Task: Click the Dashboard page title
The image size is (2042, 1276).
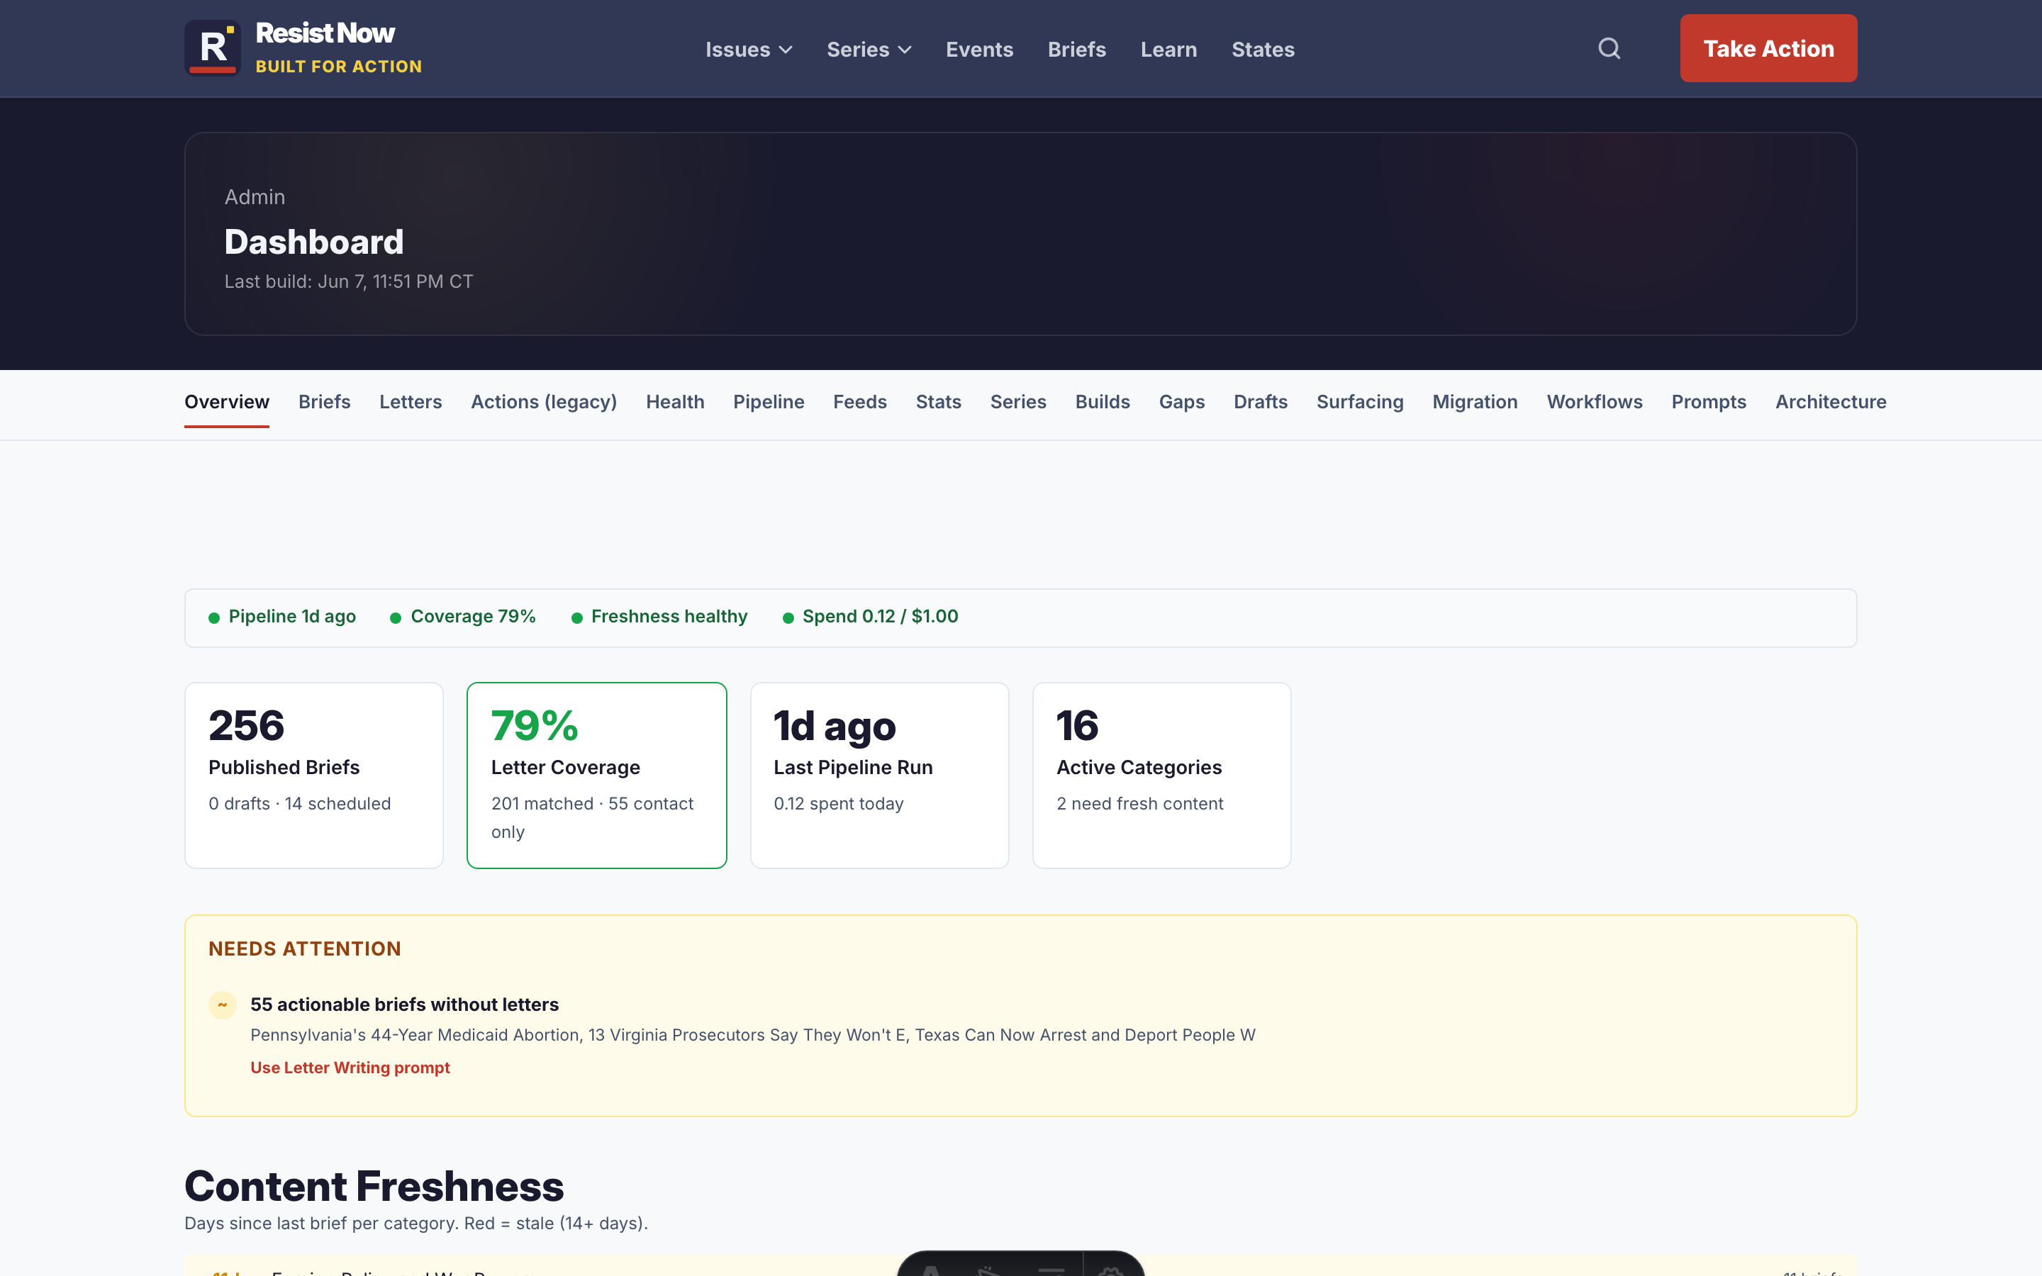Action: pos(314,242)
